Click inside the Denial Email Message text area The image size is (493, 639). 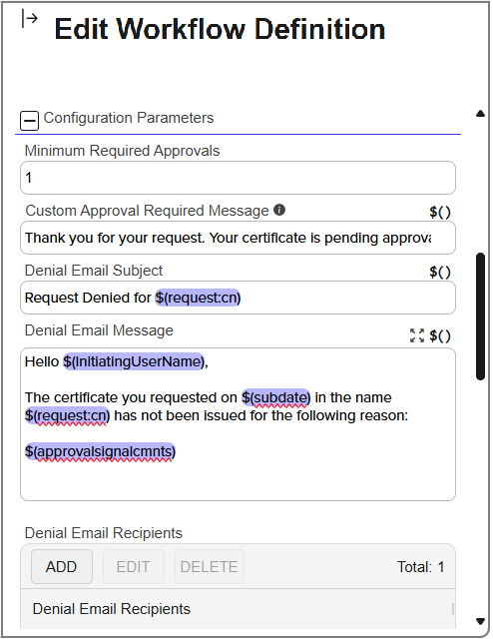point(238,424)
